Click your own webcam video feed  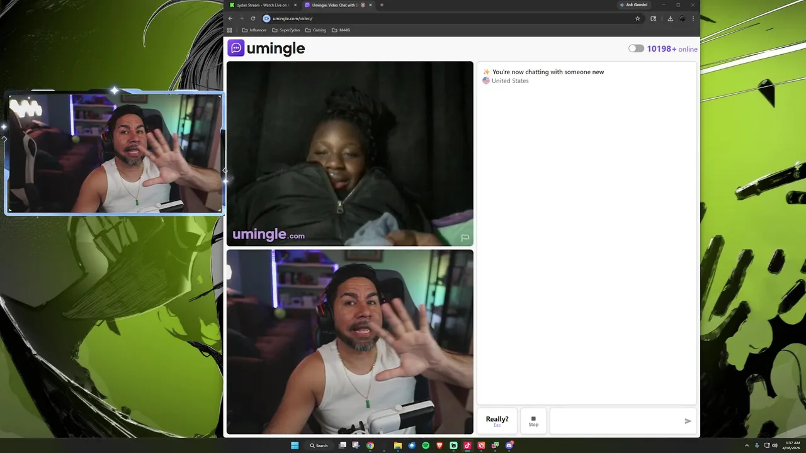(349, 342)
